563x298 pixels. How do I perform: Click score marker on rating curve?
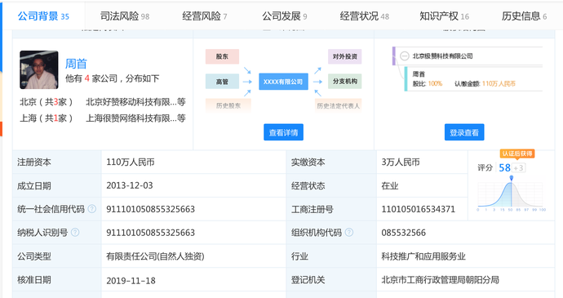tap(512, 178)
